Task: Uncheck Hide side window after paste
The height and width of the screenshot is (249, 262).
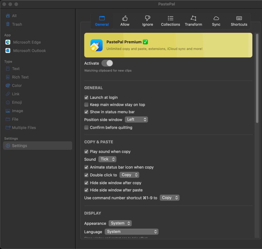Action: tap(86, 190)
